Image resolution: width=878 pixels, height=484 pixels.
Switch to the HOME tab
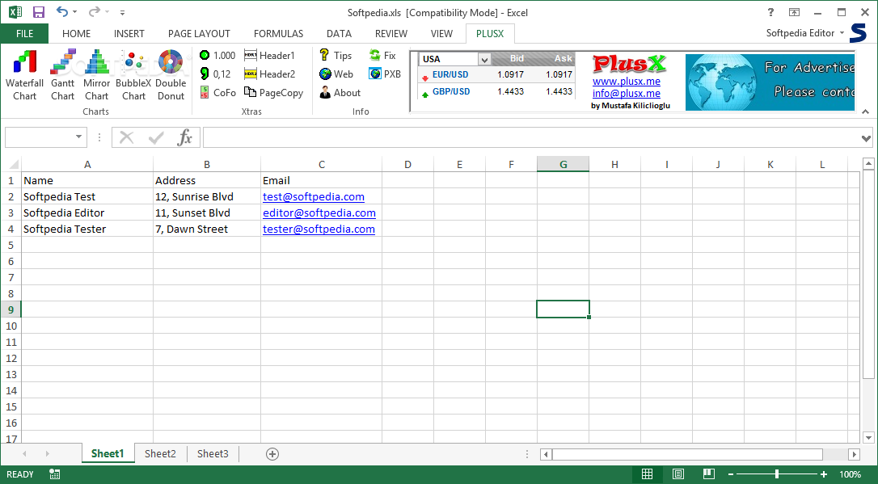pyautogui.click(x=76, y=34)
